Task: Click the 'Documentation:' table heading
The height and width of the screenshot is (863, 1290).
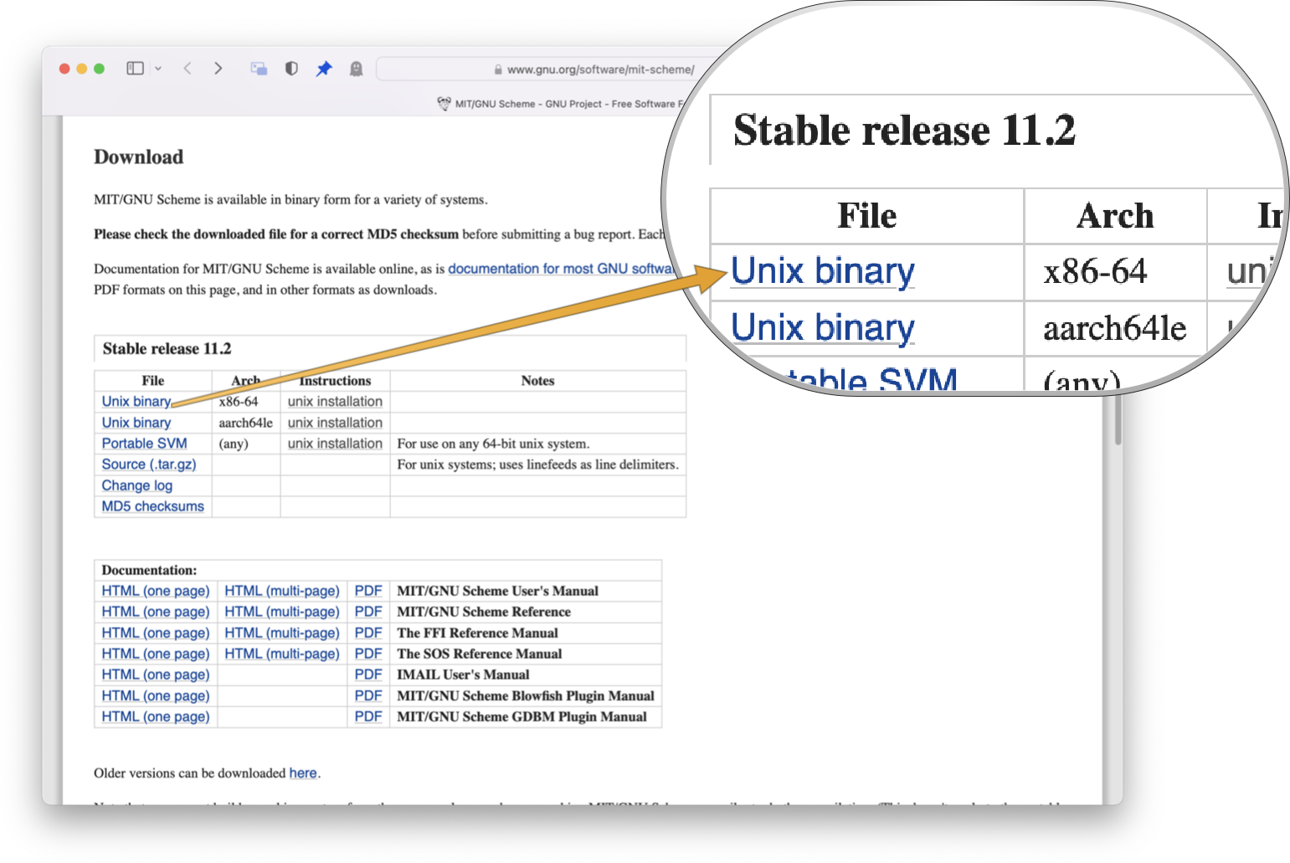Action: [149, 570]
